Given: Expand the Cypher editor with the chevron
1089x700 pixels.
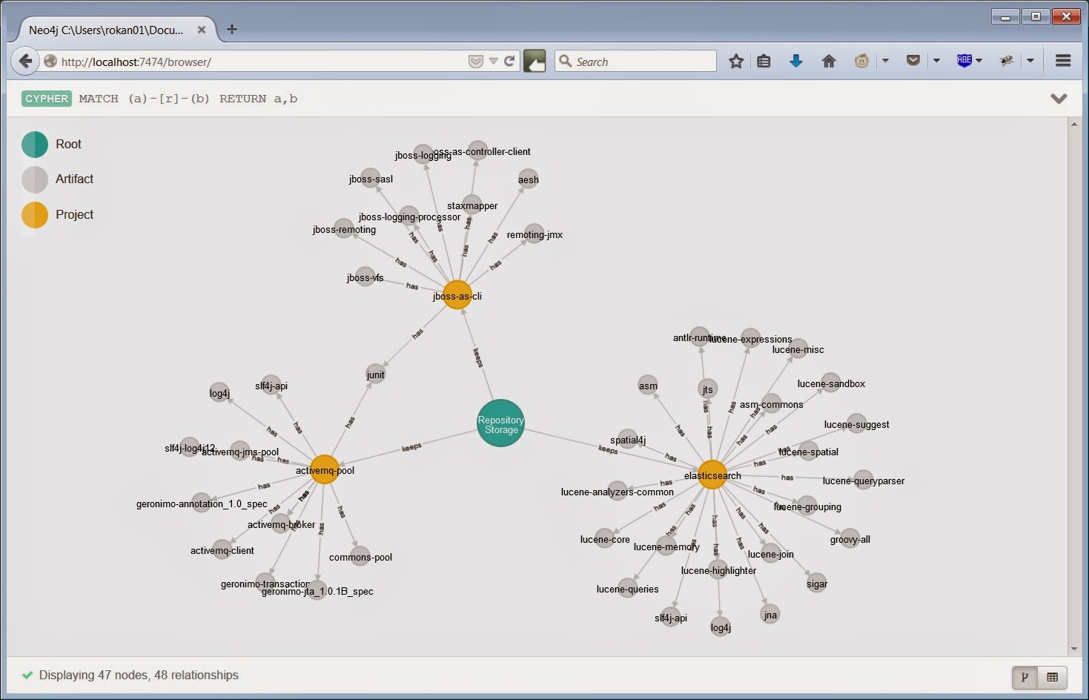Looking at the screenshot, I should pos(1059,98).
